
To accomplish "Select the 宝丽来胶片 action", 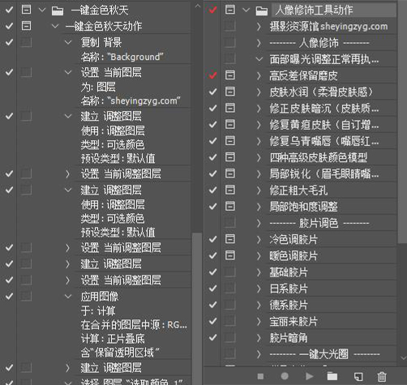I will (293, 322).
